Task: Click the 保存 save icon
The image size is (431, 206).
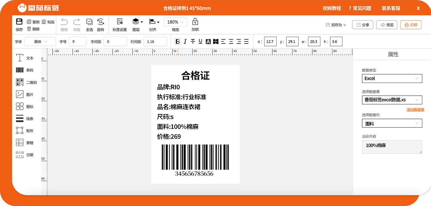Action: (x=19, y=22)
